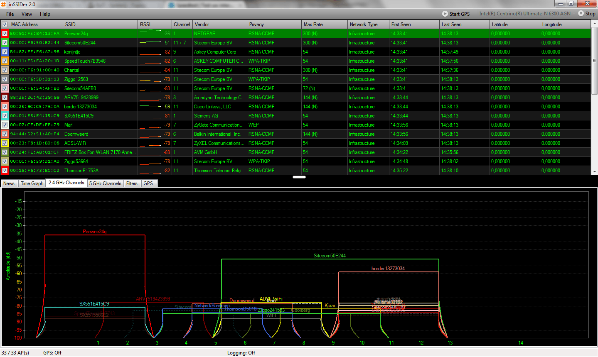The image size is (598, 357).
Task: Hide the Chantal network via its checkbox
Action: pyautogui.click(x=5, y=70)
